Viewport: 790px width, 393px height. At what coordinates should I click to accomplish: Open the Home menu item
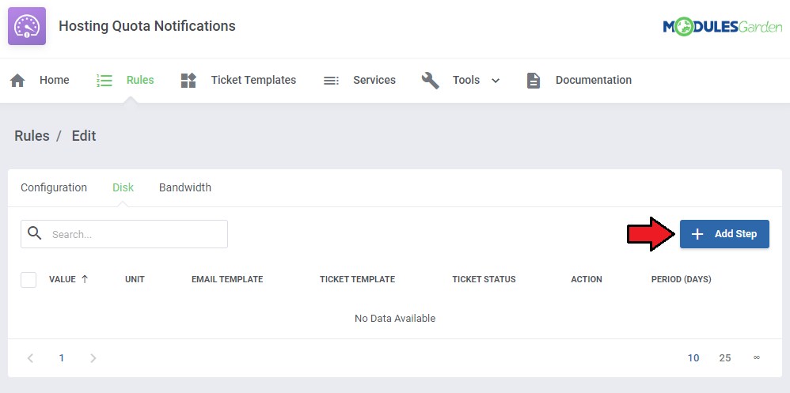55,80
